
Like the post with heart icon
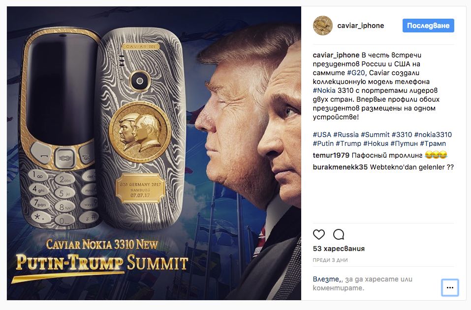319,234
